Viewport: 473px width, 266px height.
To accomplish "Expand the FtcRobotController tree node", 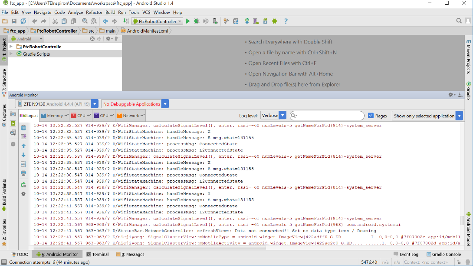I will 11,47.
